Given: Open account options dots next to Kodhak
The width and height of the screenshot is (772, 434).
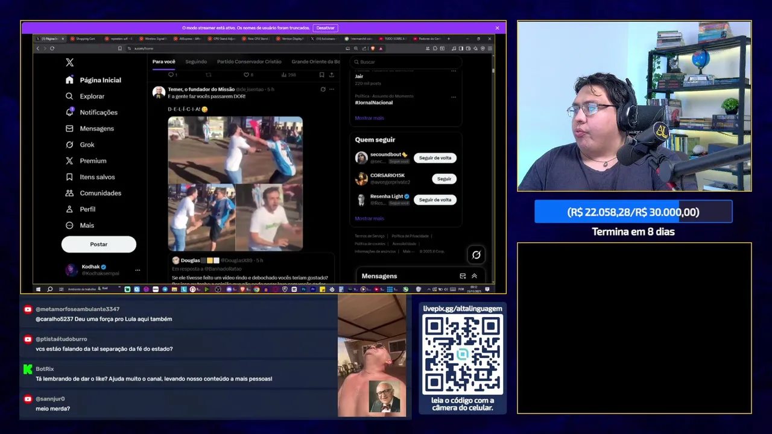Looking at the screenshot, I should tap(138, 270).
